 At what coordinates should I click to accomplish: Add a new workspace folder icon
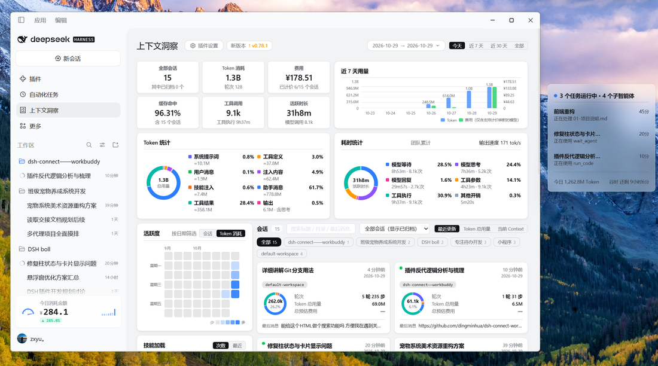click(115, 145)
